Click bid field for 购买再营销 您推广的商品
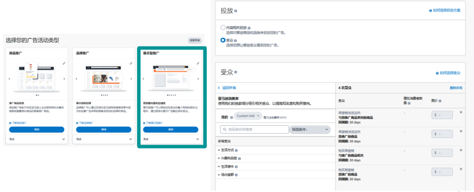The height and width of the screenshot is (192, 474). [x=442, y=172]
